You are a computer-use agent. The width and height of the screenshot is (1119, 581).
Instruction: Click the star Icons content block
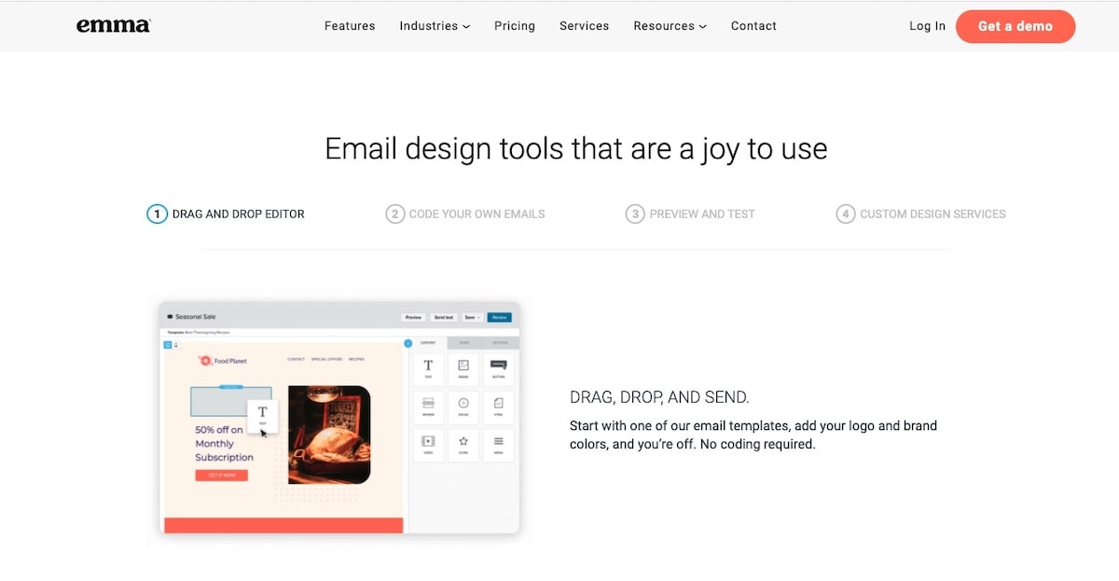click(x=463, y=443)
